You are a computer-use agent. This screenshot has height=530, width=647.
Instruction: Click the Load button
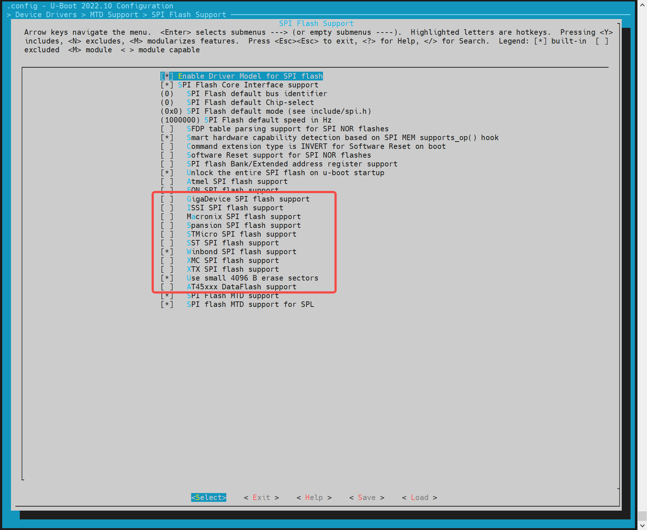(x=419, y=498)
